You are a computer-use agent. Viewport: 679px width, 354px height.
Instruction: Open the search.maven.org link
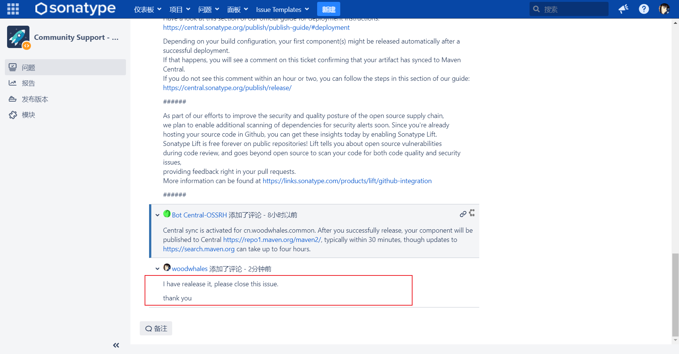click(x=199, y=249)
